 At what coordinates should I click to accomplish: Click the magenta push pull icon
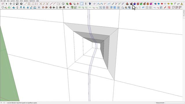(151, 4)
